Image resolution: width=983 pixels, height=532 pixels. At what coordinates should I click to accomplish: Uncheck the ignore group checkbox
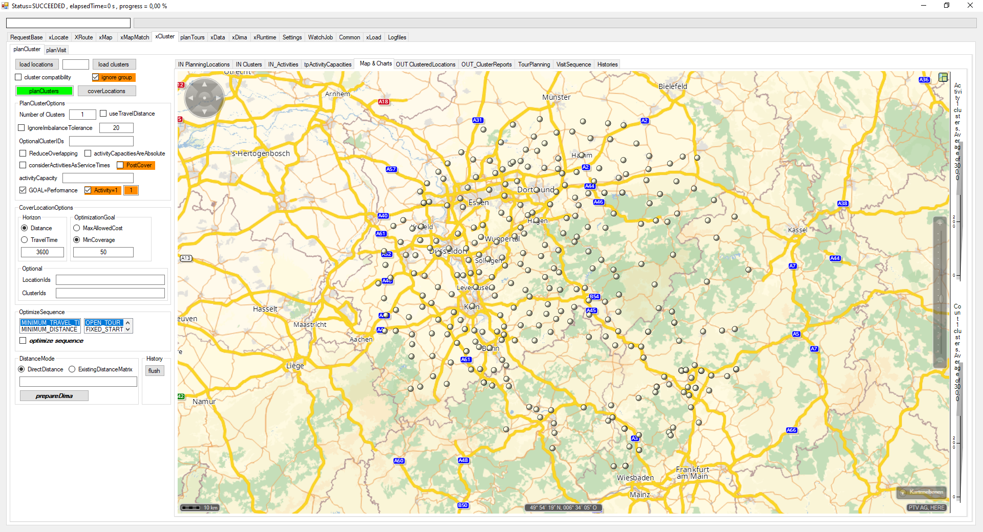(x=96, y=77)
